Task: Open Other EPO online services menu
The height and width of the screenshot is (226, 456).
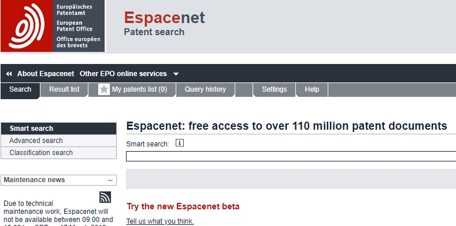Action: 123,74
